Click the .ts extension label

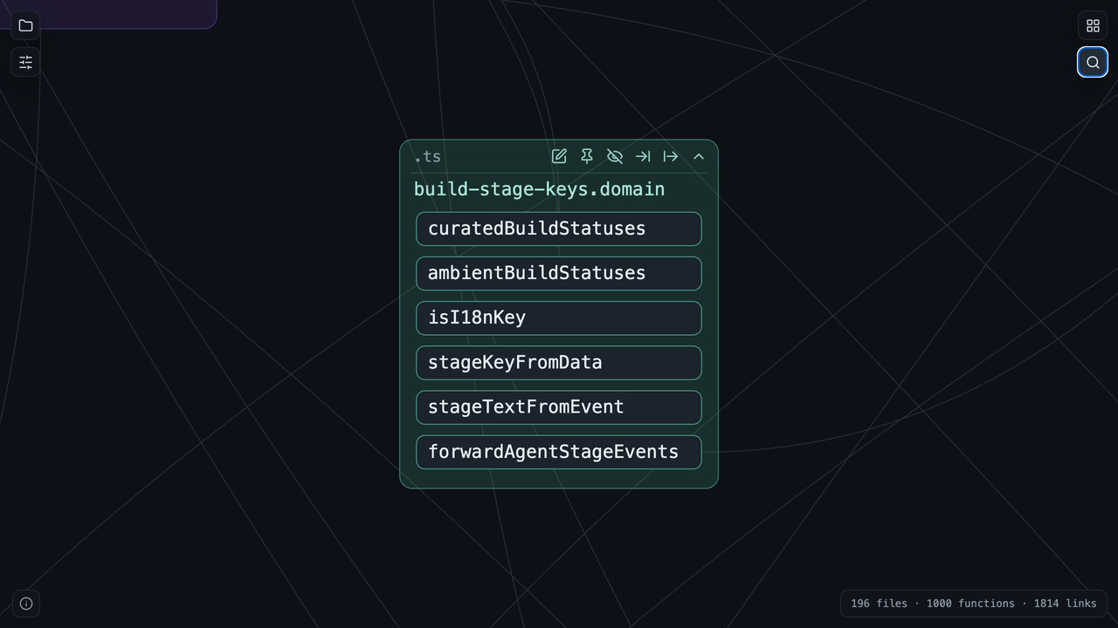pos(427,157)
